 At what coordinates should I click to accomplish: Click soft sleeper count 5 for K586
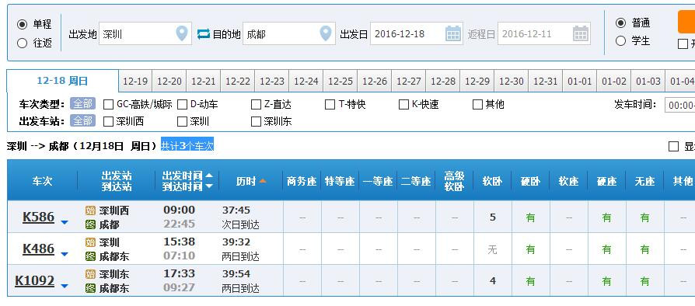[492, 217]
